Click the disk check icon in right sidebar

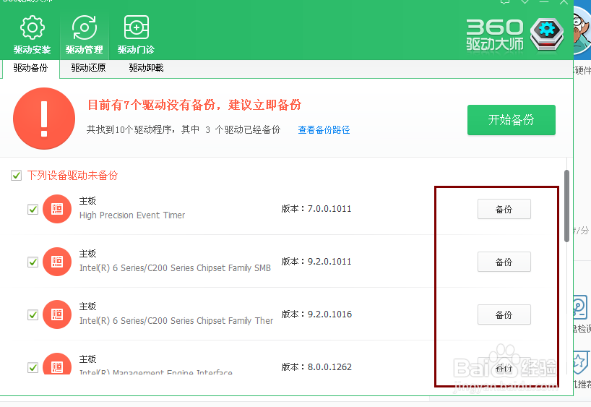[x=580, y=307]
